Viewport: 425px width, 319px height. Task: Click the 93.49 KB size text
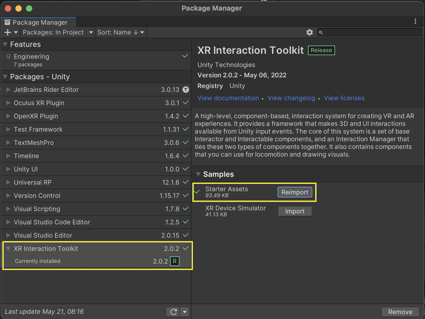pyautogui.click(x=217, y=196)
